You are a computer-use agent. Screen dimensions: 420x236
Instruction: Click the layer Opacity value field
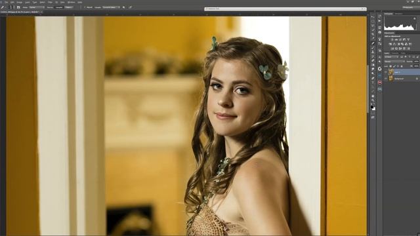click(x=416, y=61)
